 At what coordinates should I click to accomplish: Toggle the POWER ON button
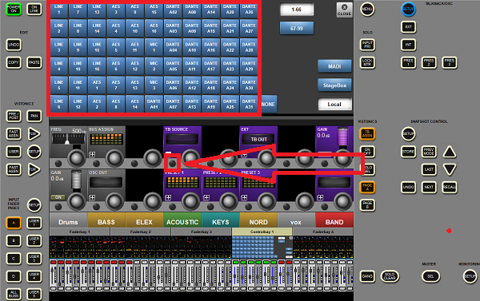(14, 10)
